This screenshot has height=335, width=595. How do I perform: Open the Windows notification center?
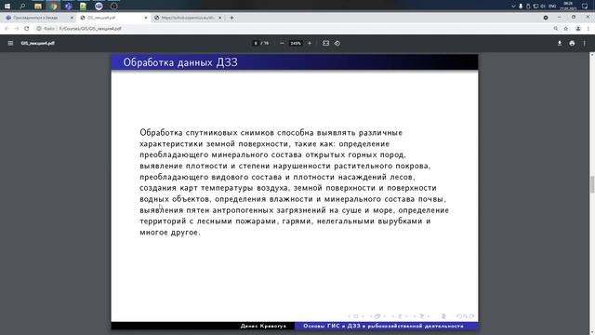[x=585, y=7]
